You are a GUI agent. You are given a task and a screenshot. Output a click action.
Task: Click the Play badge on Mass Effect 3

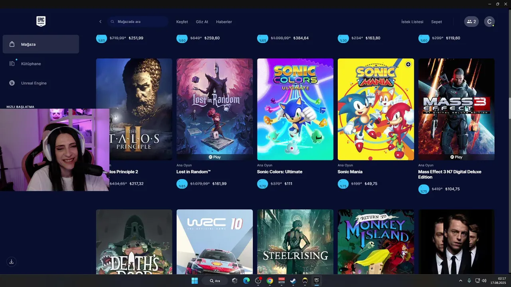pos(456,157)
